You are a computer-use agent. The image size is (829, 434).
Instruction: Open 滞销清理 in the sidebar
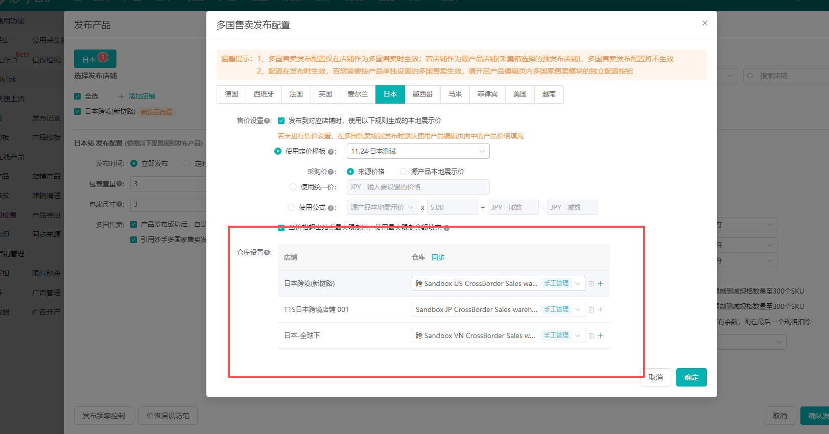tap(46, 196)
